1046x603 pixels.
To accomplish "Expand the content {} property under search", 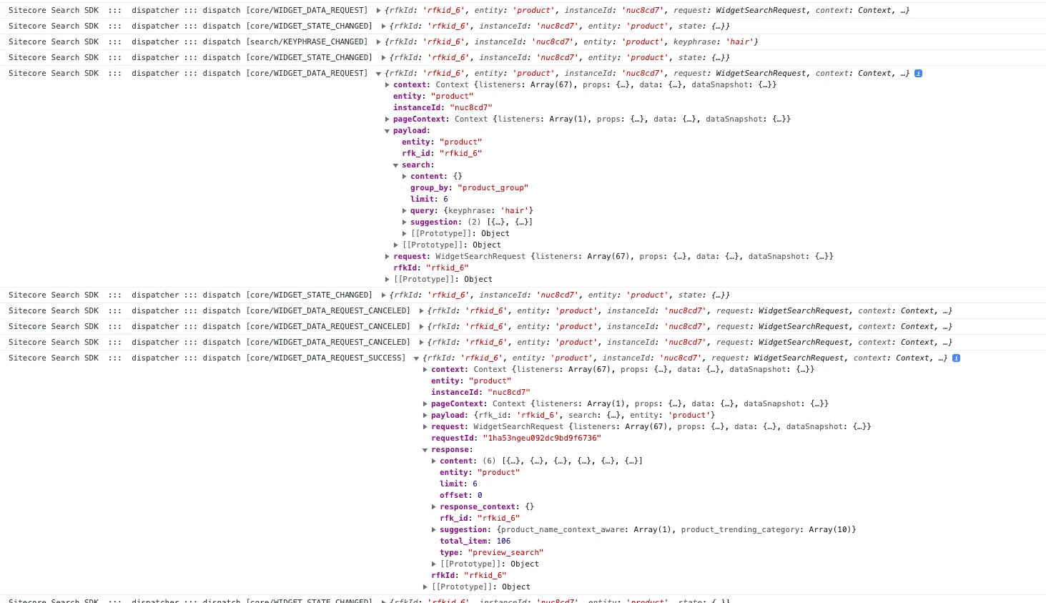I will coord(405,177).
